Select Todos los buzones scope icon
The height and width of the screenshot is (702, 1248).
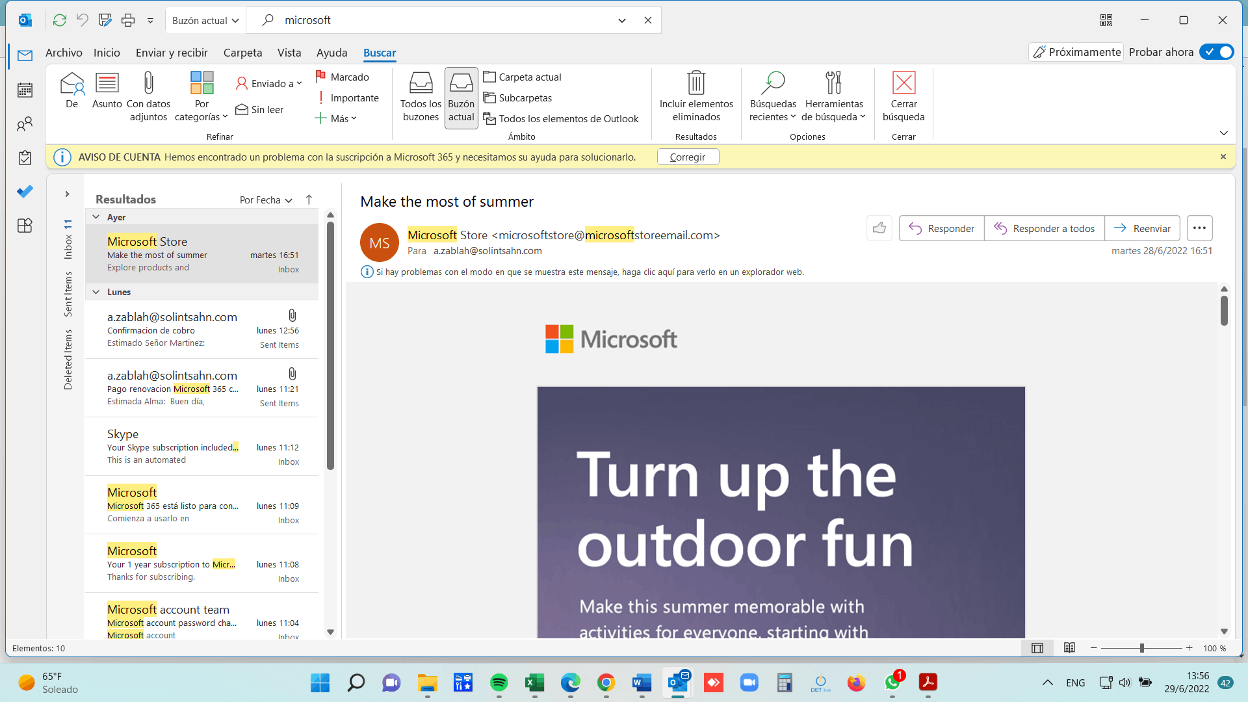coord(421,83)
